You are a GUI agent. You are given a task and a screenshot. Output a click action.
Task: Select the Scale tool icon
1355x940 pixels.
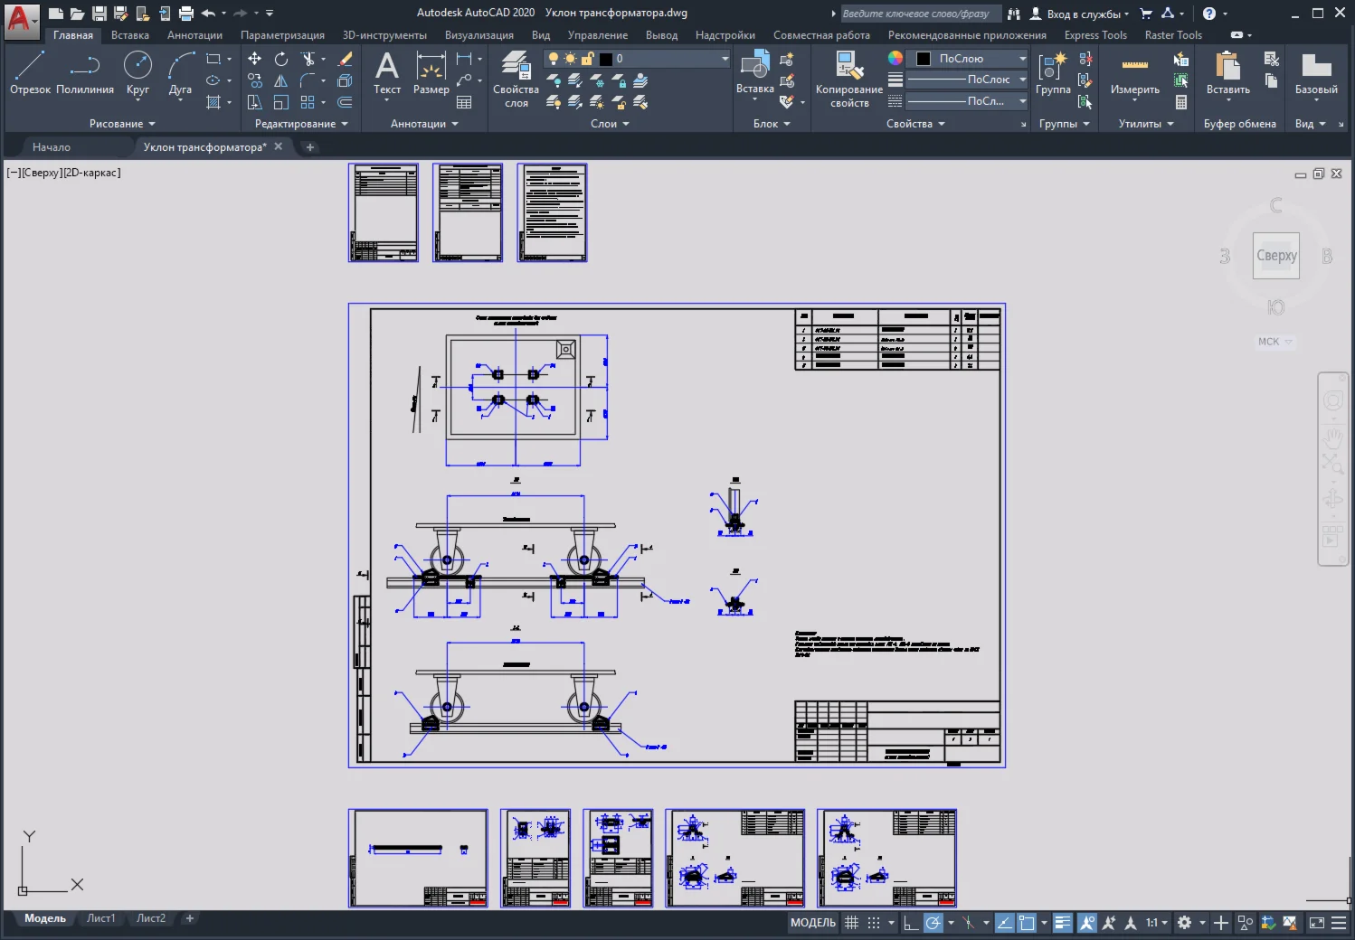click(x=281, y=102)
